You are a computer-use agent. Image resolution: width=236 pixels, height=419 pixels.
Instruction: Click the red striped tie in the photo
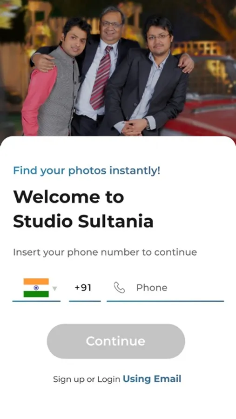101,77
